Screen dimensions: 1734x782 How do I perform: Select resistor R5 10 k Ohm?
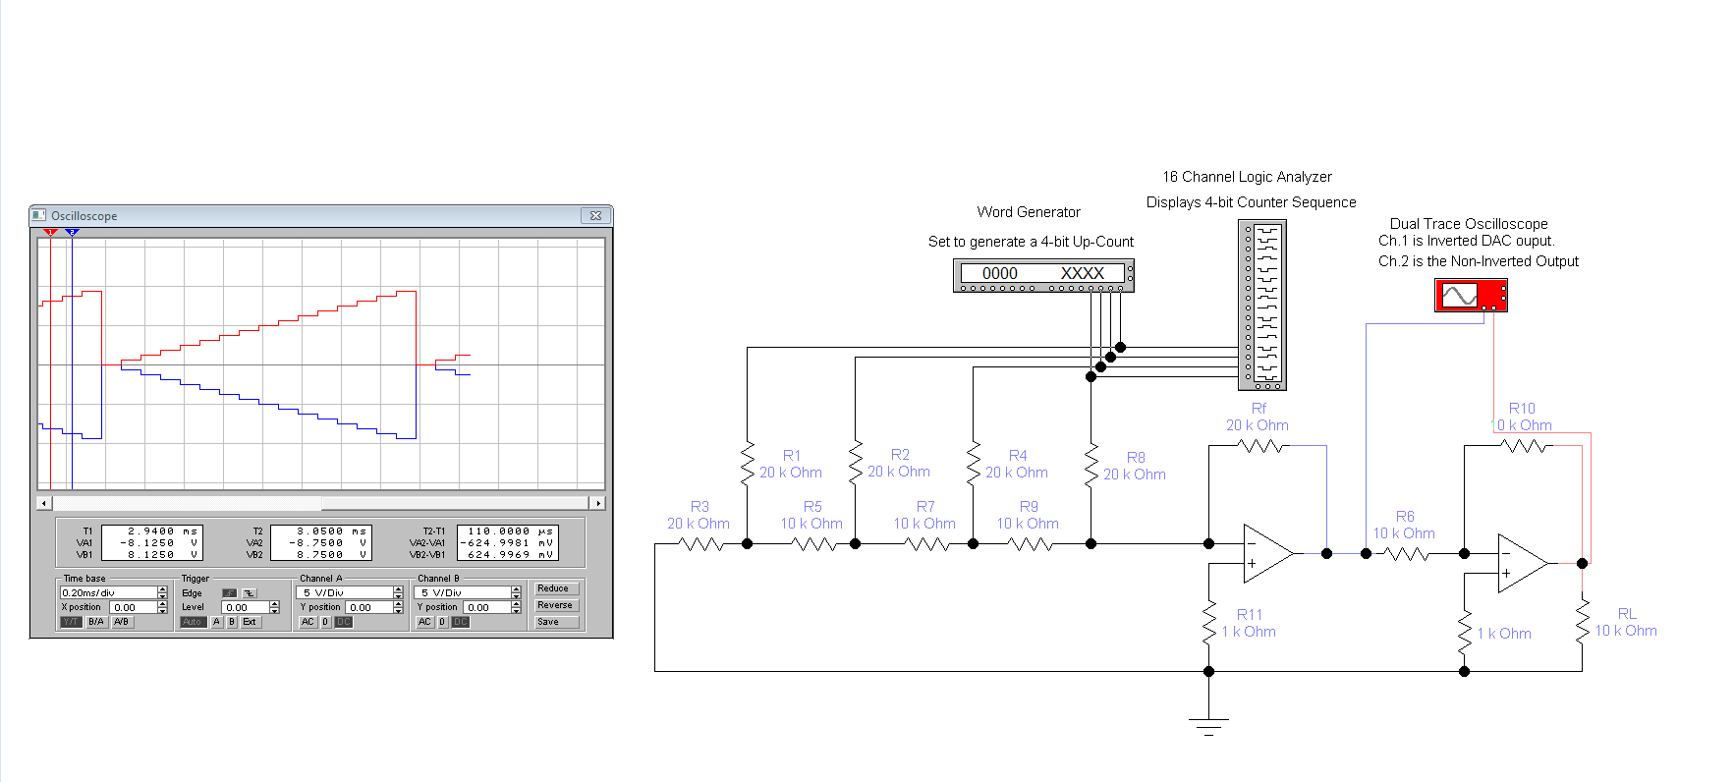point(813,543)
